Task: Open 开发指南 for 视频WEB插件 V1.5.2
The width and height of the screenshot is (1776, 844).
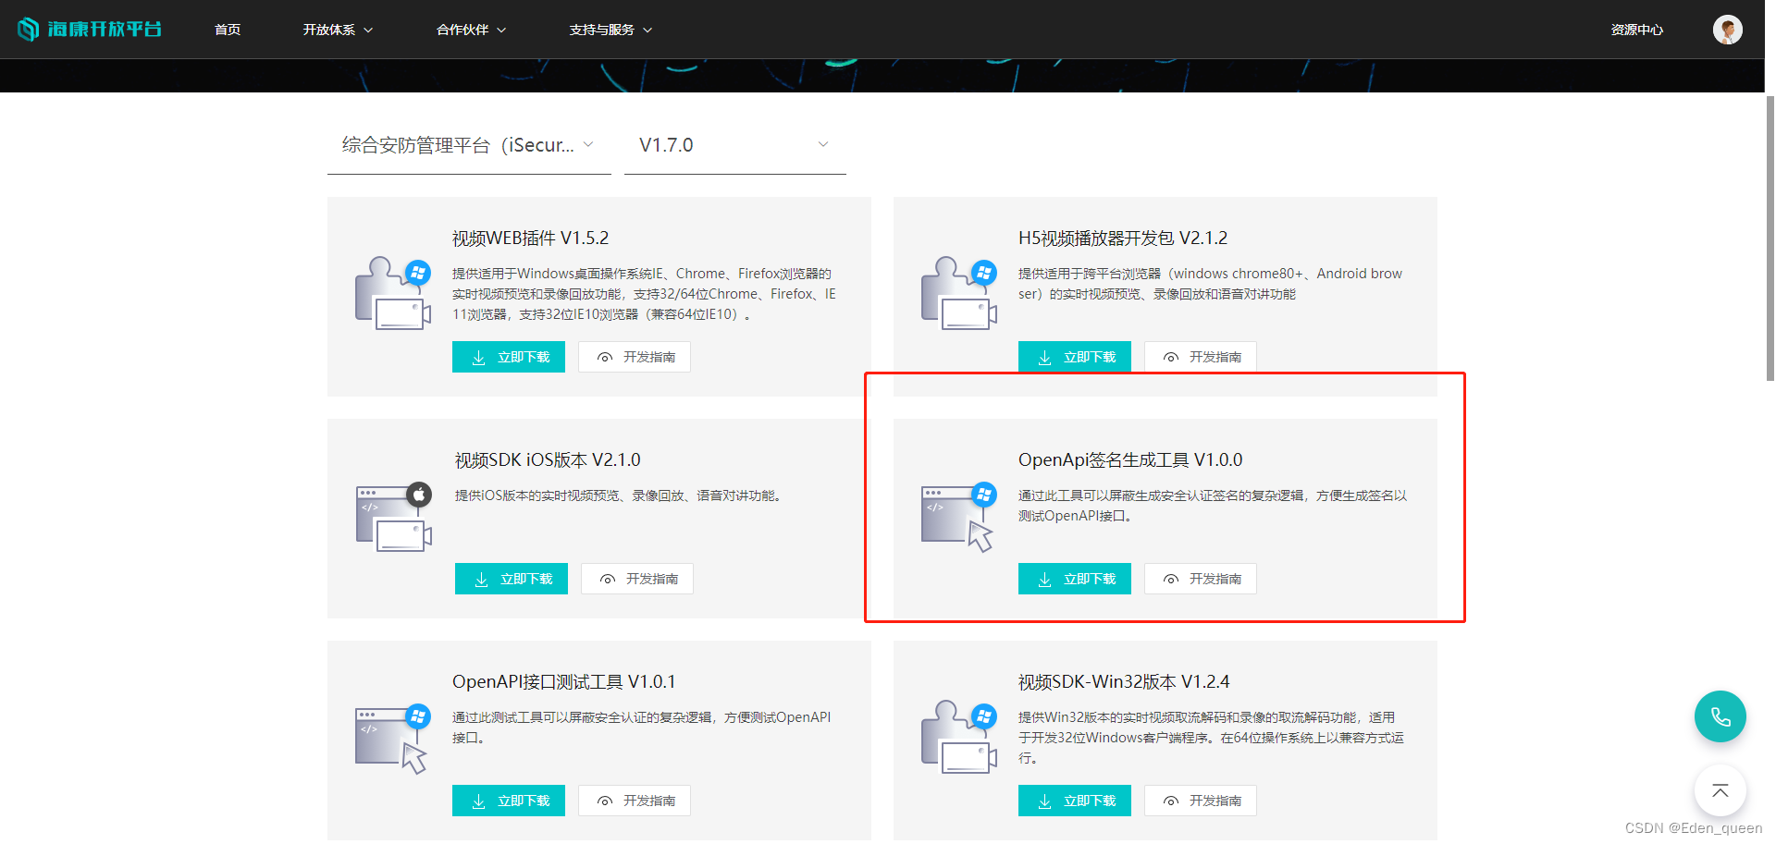Action: (x=635, y=357)
